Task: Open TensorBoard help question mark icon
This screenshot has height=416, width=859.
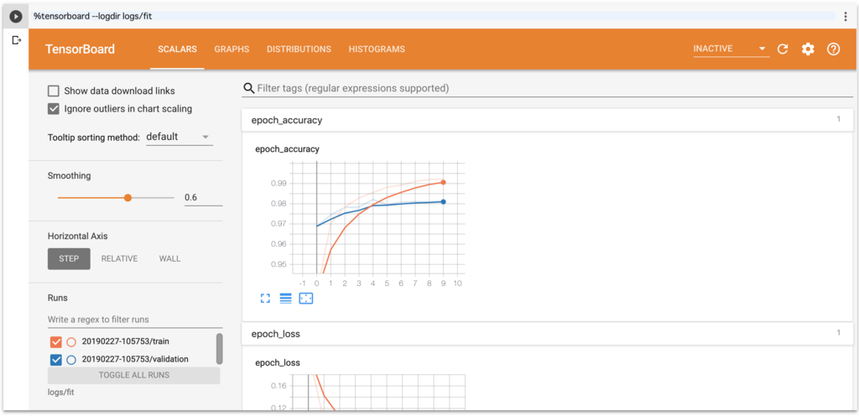Action: pyautogui.click(x=833, y=49)
